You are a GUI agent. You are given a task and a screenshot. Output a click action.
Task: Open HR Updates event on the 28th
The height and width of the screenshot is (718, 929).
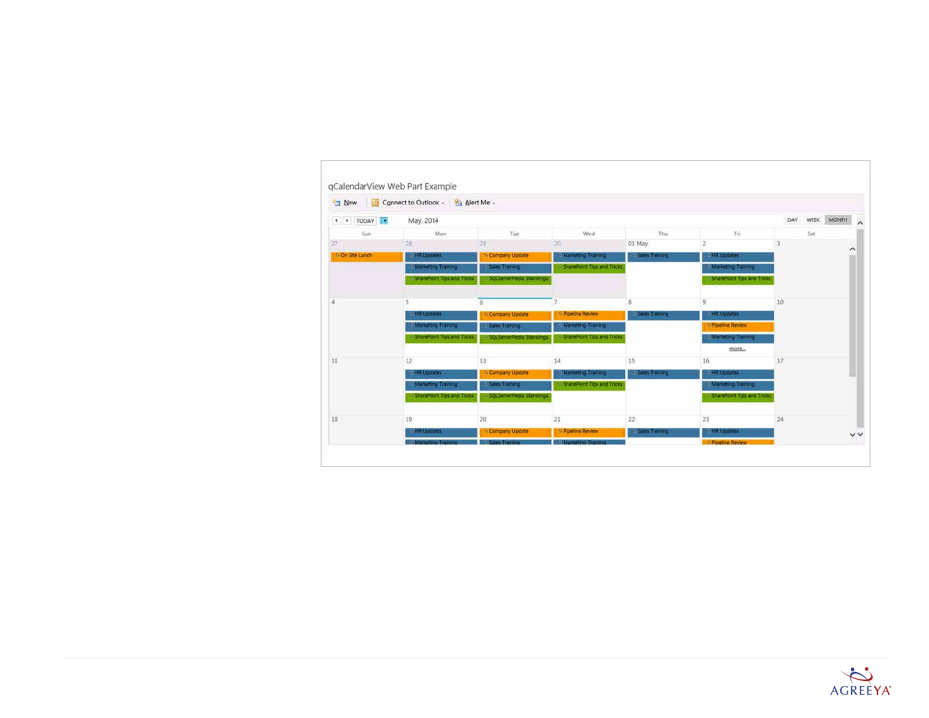[x=441, y=256]
